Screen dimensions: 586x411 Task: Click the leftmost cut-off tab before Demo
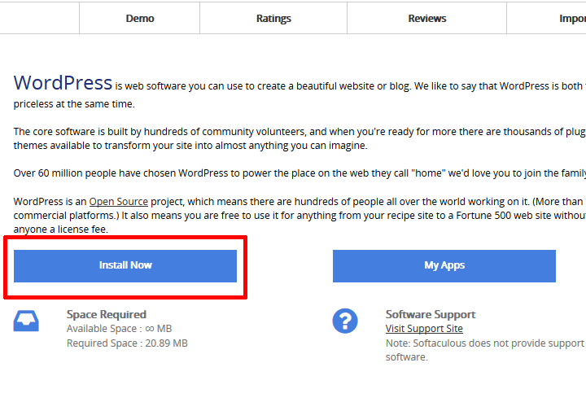click(x=39, y=18)
